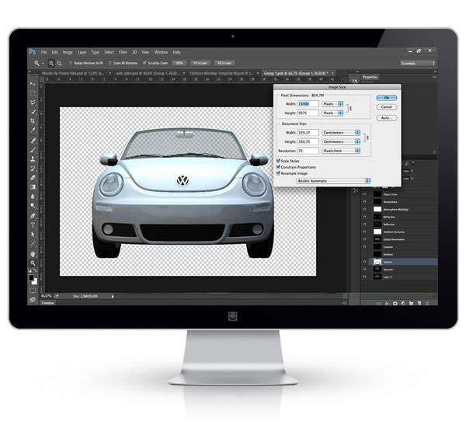Select the Healing Brush tool
The height and width of the screenshot is (425, 466).
click(33, 141)
